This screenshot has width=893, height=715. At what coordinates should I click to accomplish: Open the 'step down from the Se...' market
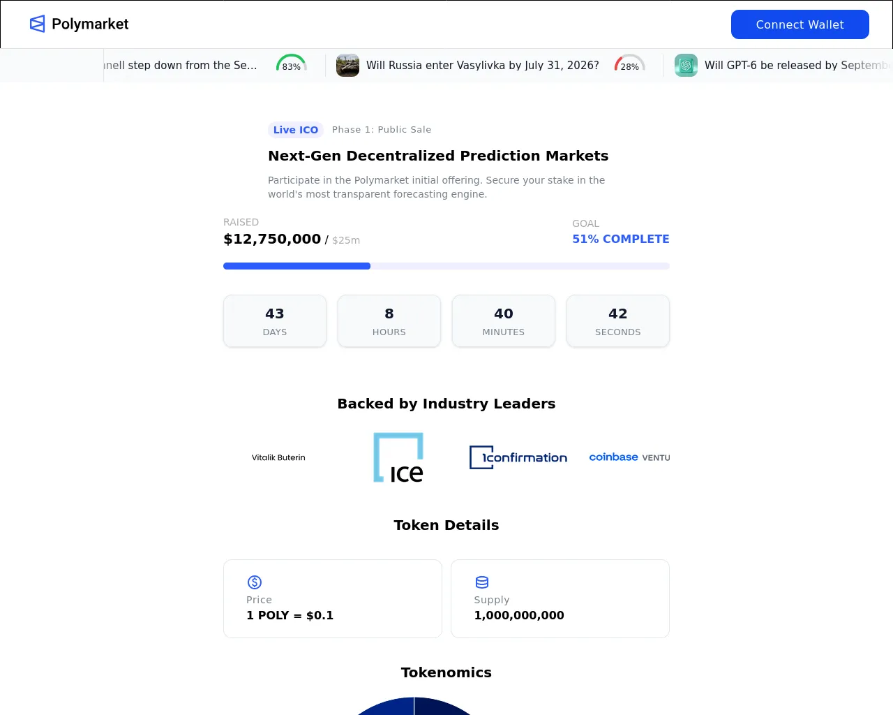(181, 65)
